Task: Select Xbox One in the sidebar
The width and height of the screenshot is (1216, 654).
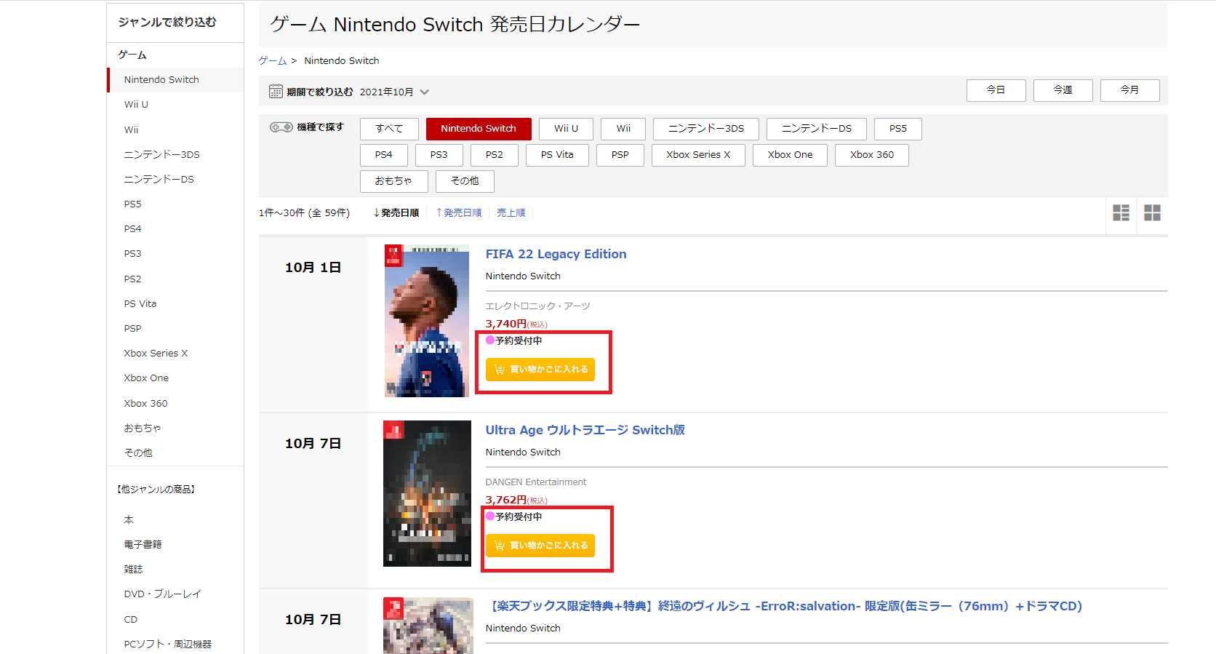Action: click(x=146, y=378)
